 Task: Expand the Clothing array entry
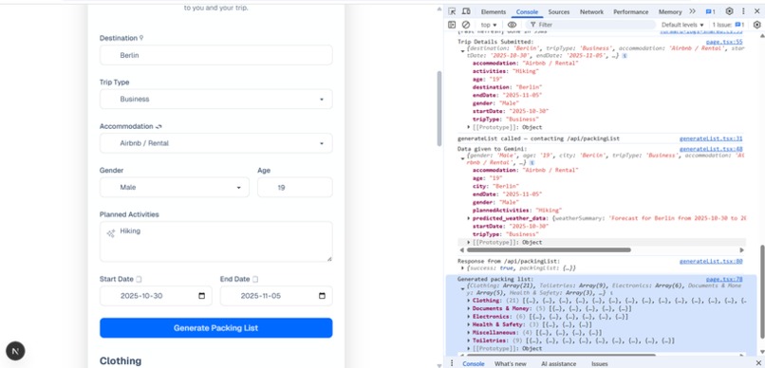(x=469, y=301)
